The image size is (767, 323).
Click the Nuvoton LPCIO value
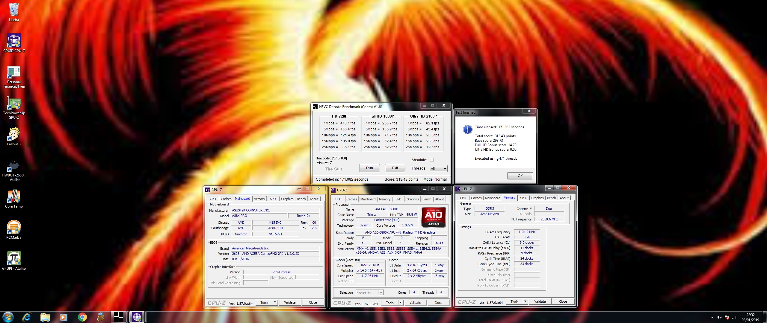coord(241,234)
